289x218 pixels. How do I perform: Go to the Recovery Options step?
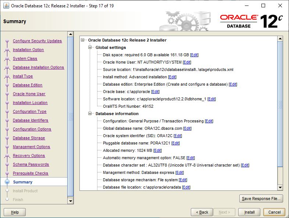tap(29, 156)
